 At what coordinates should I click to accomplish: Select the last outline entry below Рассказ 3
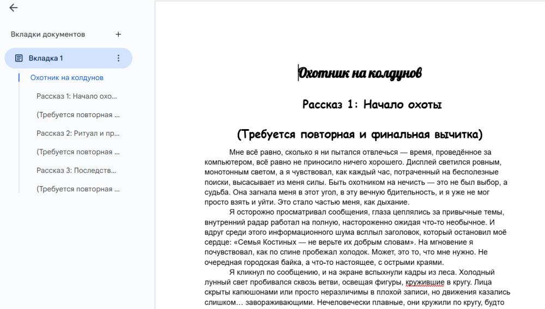[78, 189]
